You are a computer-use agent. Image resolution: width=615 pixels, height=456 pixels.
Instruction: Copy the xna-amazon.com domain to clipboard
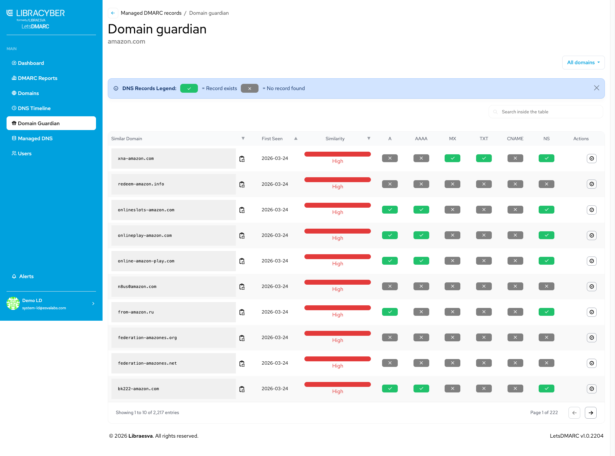(242, 159)
